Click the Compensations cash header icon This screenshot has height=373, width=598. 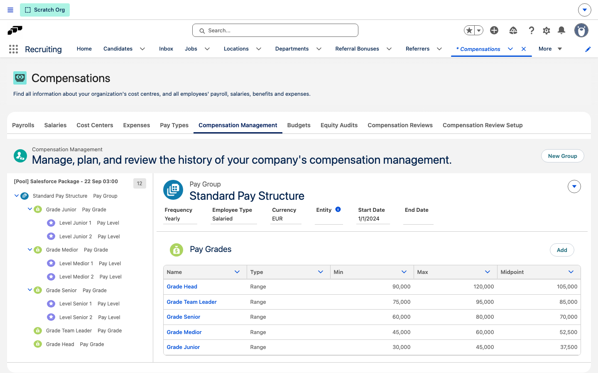20,78
